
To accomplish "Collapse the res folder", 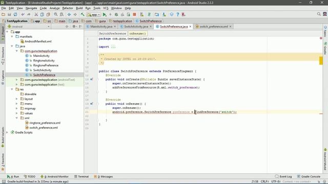I will click(x=12, y=89).
